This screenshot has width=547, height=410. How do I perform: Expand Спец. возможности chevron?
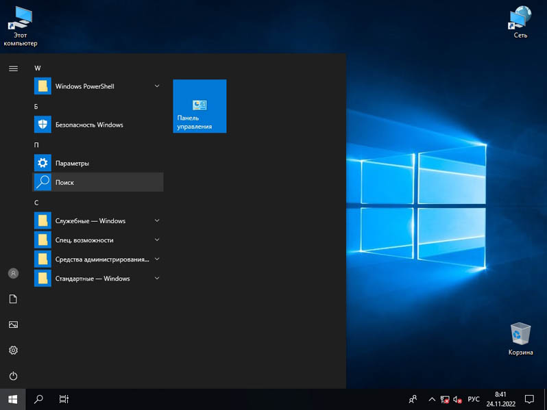(157, 240)
